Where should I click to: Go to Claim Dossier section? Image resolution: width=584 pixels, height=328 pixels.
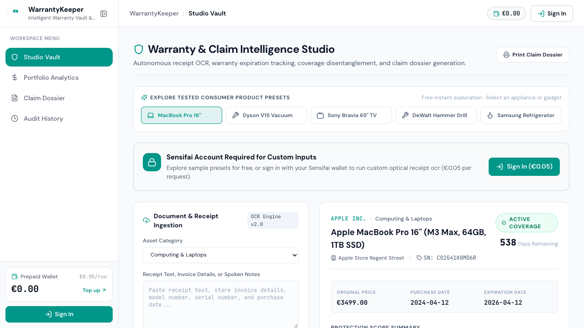(59, 98)
